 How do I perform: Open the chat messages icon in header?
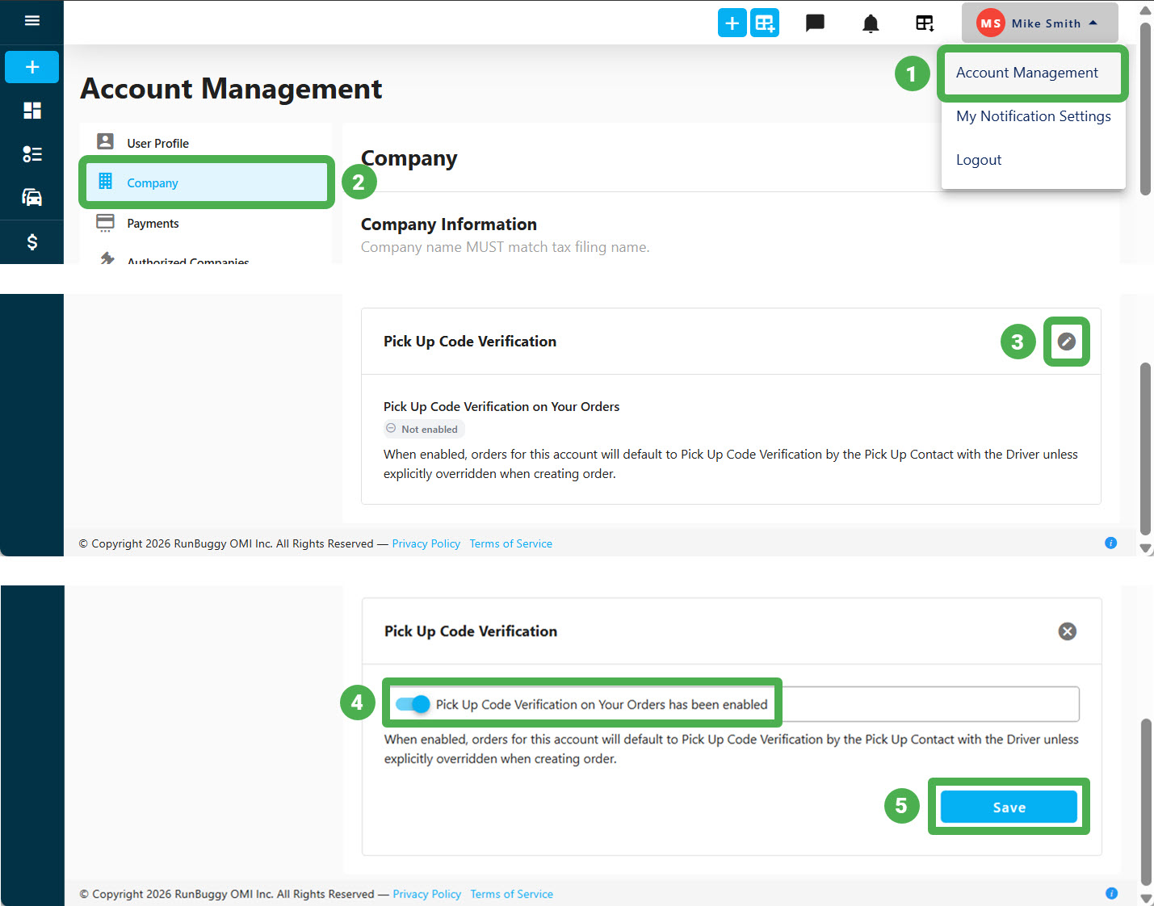tap(816, 23)
